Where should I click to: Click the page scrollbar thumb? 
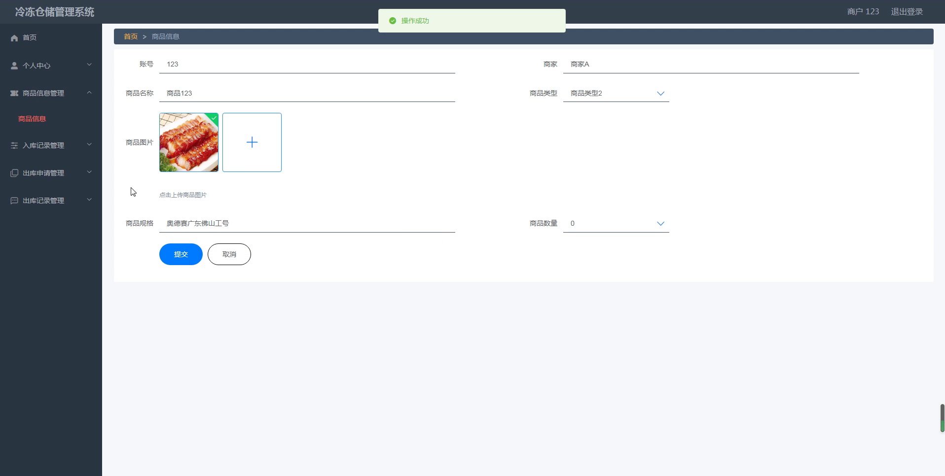tap(942, 418)
